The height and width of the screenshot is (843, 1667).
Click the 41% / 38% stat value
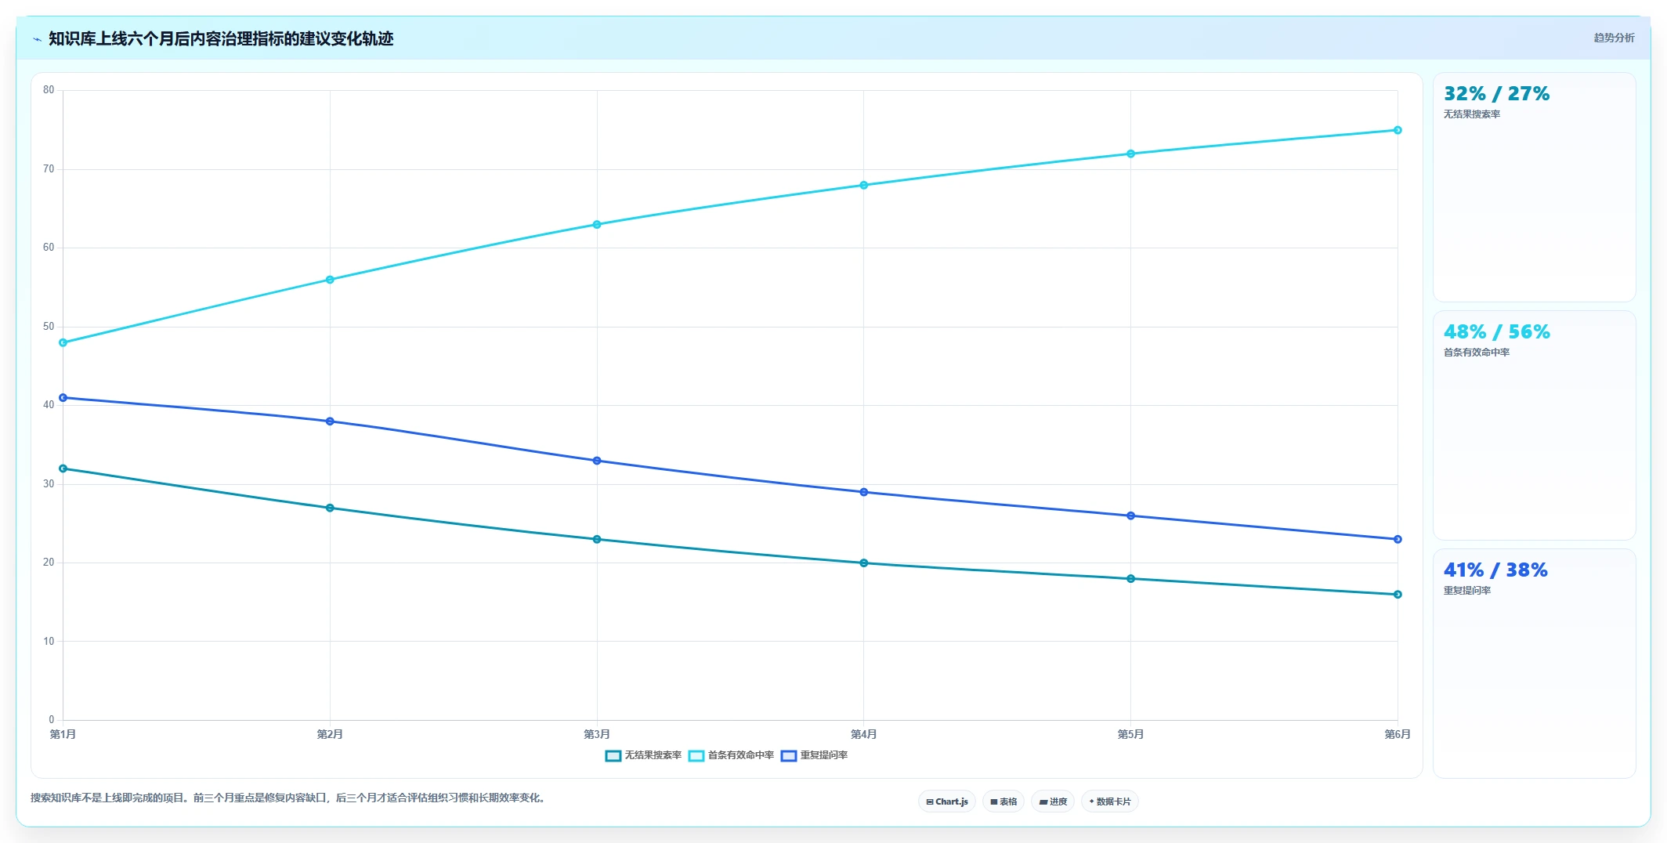click(x=1495, y=570)
